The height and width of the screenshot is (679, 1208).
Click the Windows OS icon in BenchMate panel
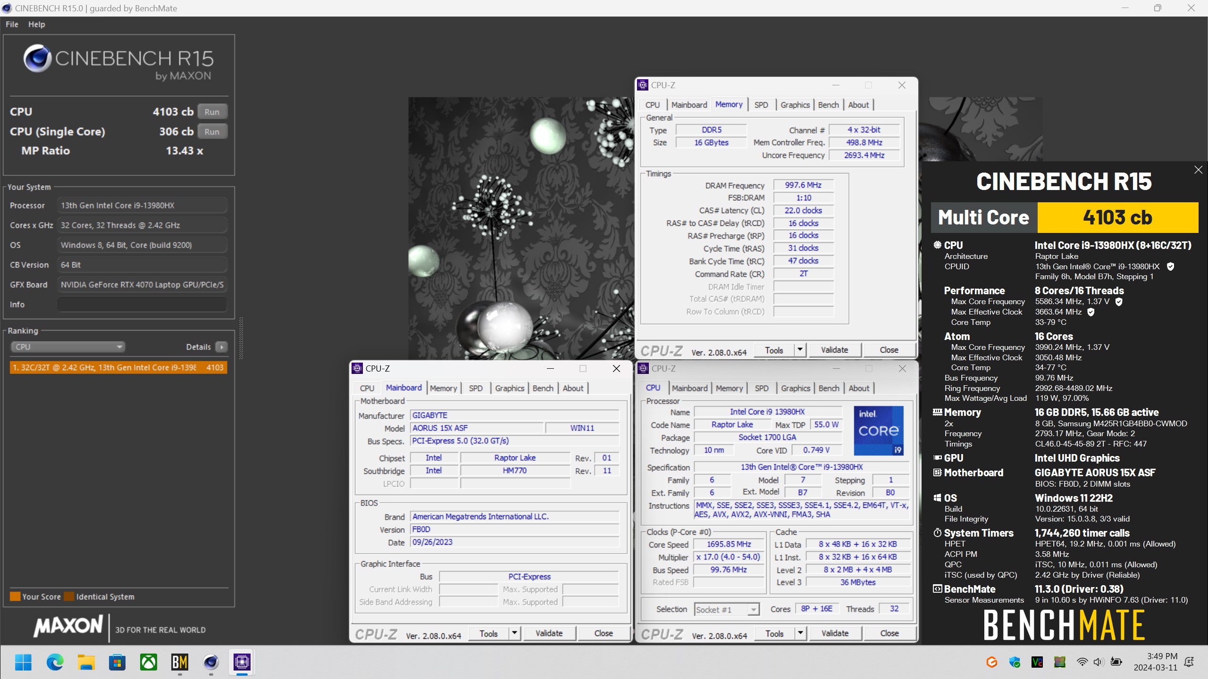click(937, 498)
